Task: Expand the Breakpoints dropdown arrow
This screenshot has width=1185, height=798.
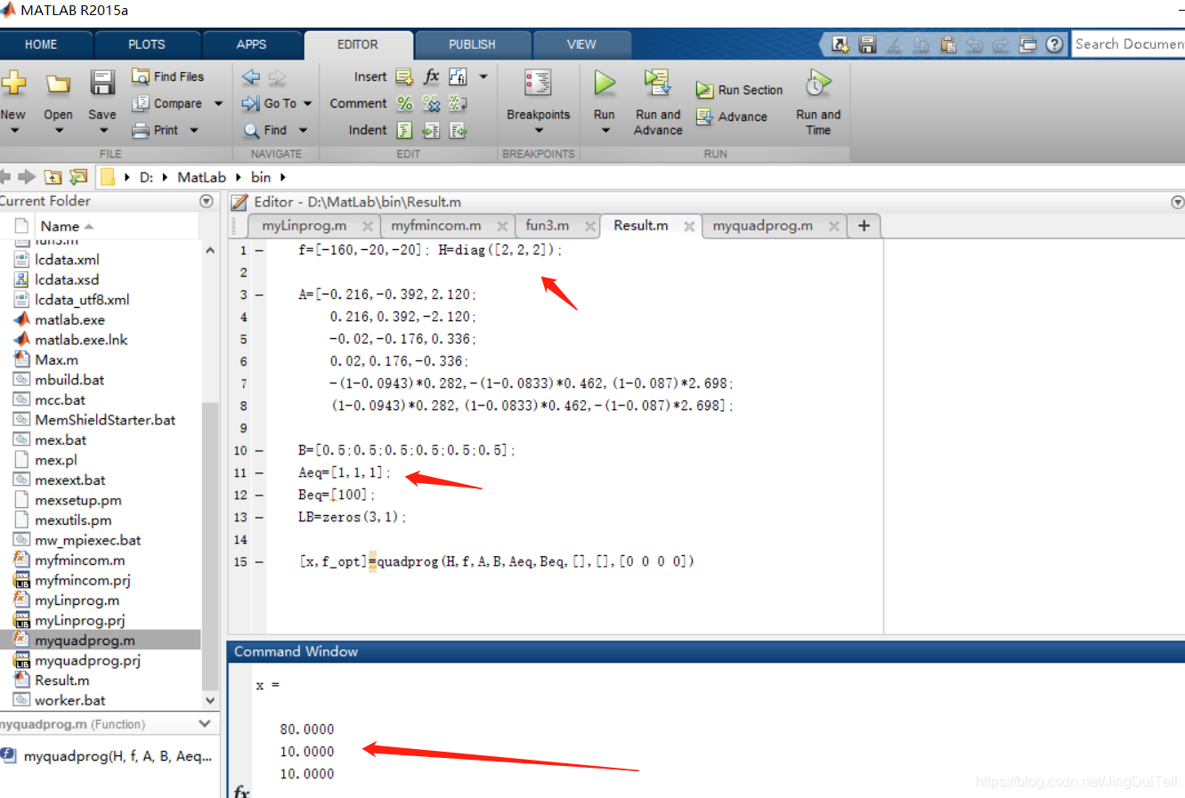Action: (539, 132)
